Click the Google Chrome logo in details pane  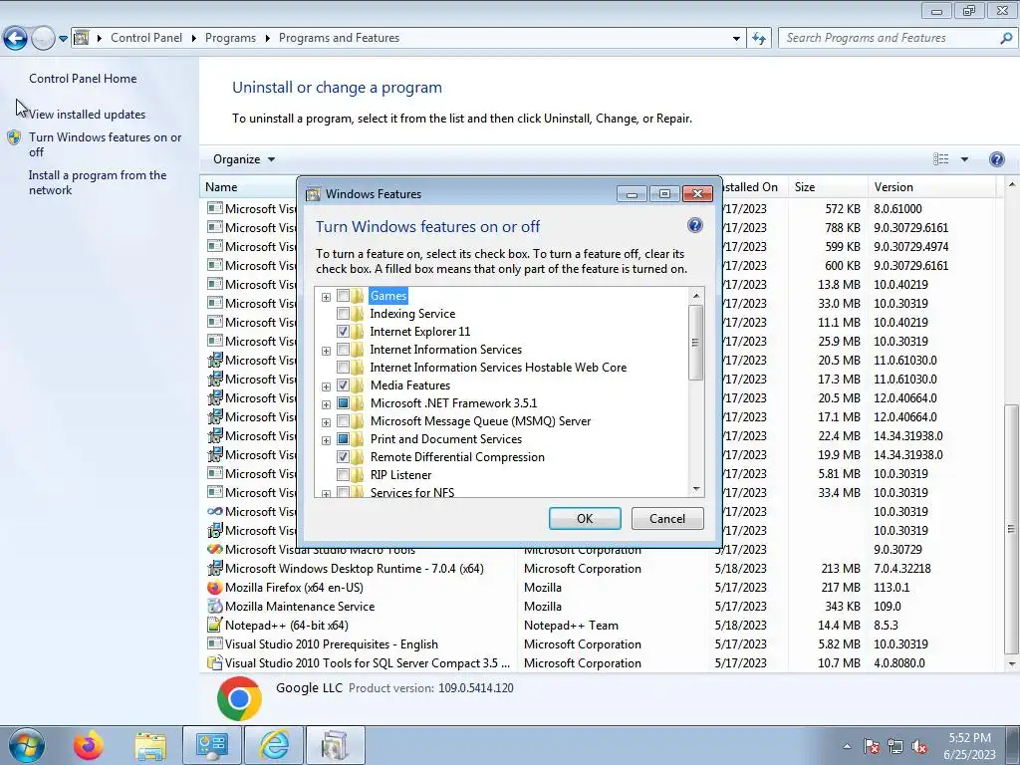pos(239,698)
